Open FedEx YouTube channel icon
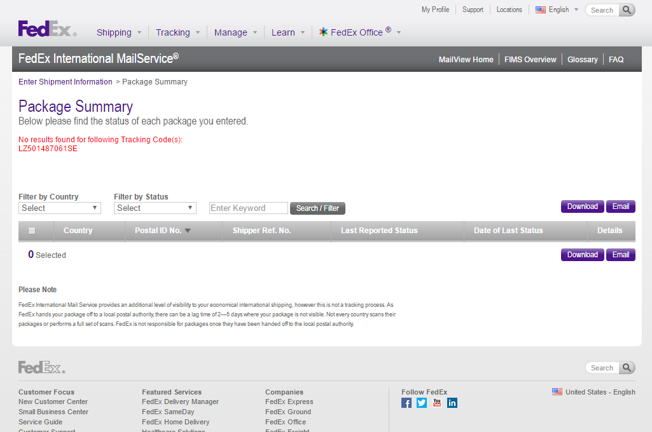Image resolution: width=652 pixels, height=432 pixels. click(x=437, y=403)
